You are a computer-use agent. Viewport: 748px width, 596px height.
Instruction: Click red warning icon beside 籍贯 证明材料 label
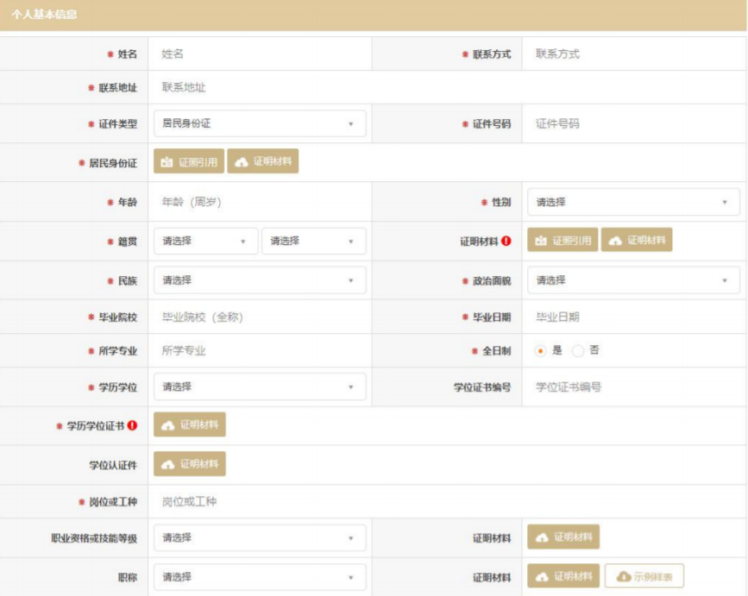pos(506,242)
